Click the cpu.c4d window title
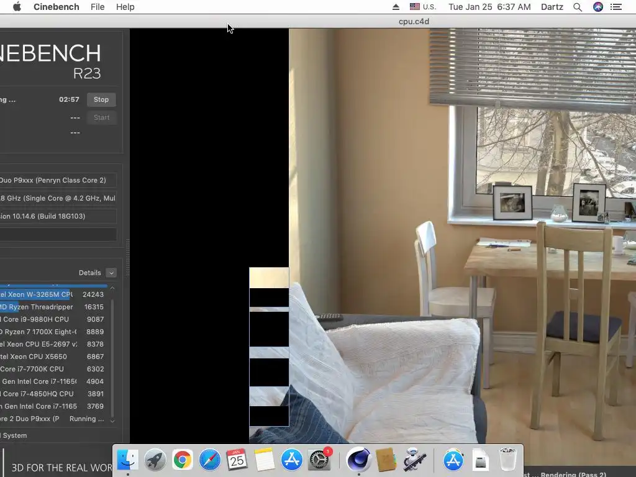 (x=414, y=22)
